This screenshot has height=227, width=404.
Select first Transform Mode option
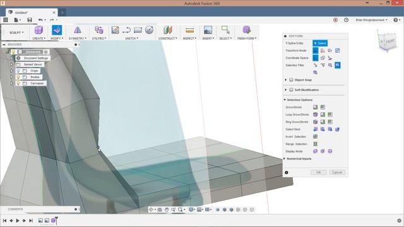click(316, 50)
